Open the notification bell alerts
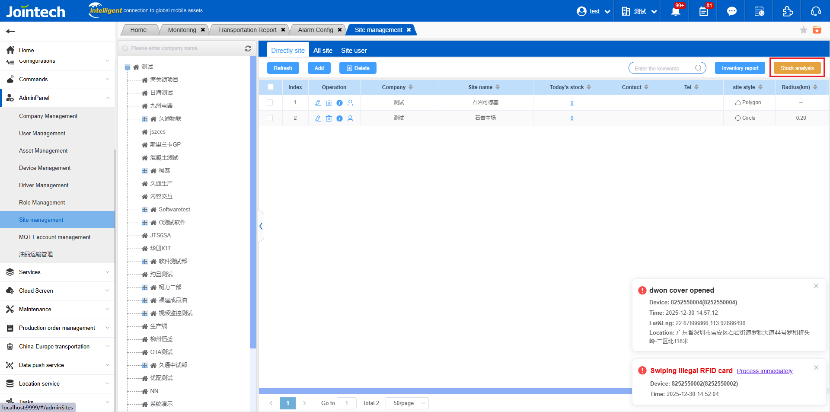Image resolution: width=830 pixels, height=412 pixels. [x=675, y=11]
